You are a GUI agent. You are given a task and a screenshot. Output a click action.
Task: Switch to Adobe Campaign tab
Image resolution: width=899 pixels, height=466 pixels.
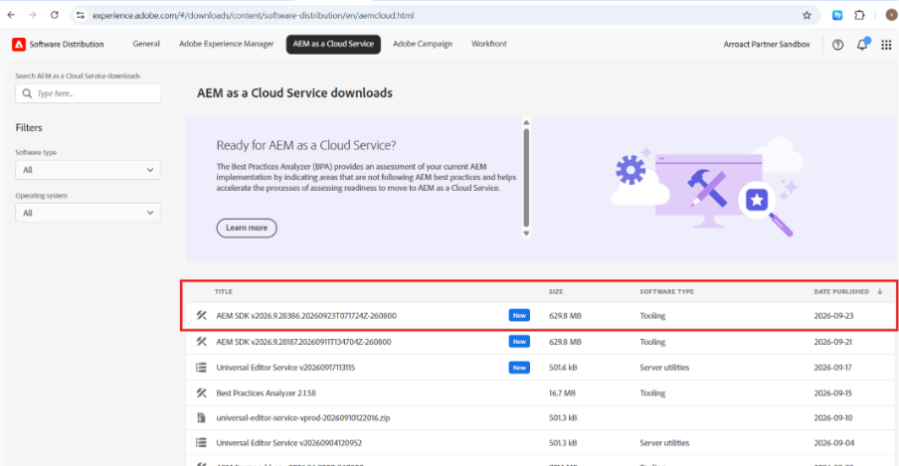click(x=423, y=44)
